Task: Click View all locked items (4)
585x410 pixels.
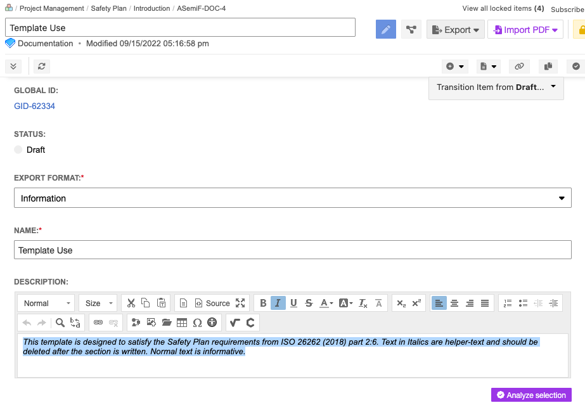Action: tap(503, 8)
